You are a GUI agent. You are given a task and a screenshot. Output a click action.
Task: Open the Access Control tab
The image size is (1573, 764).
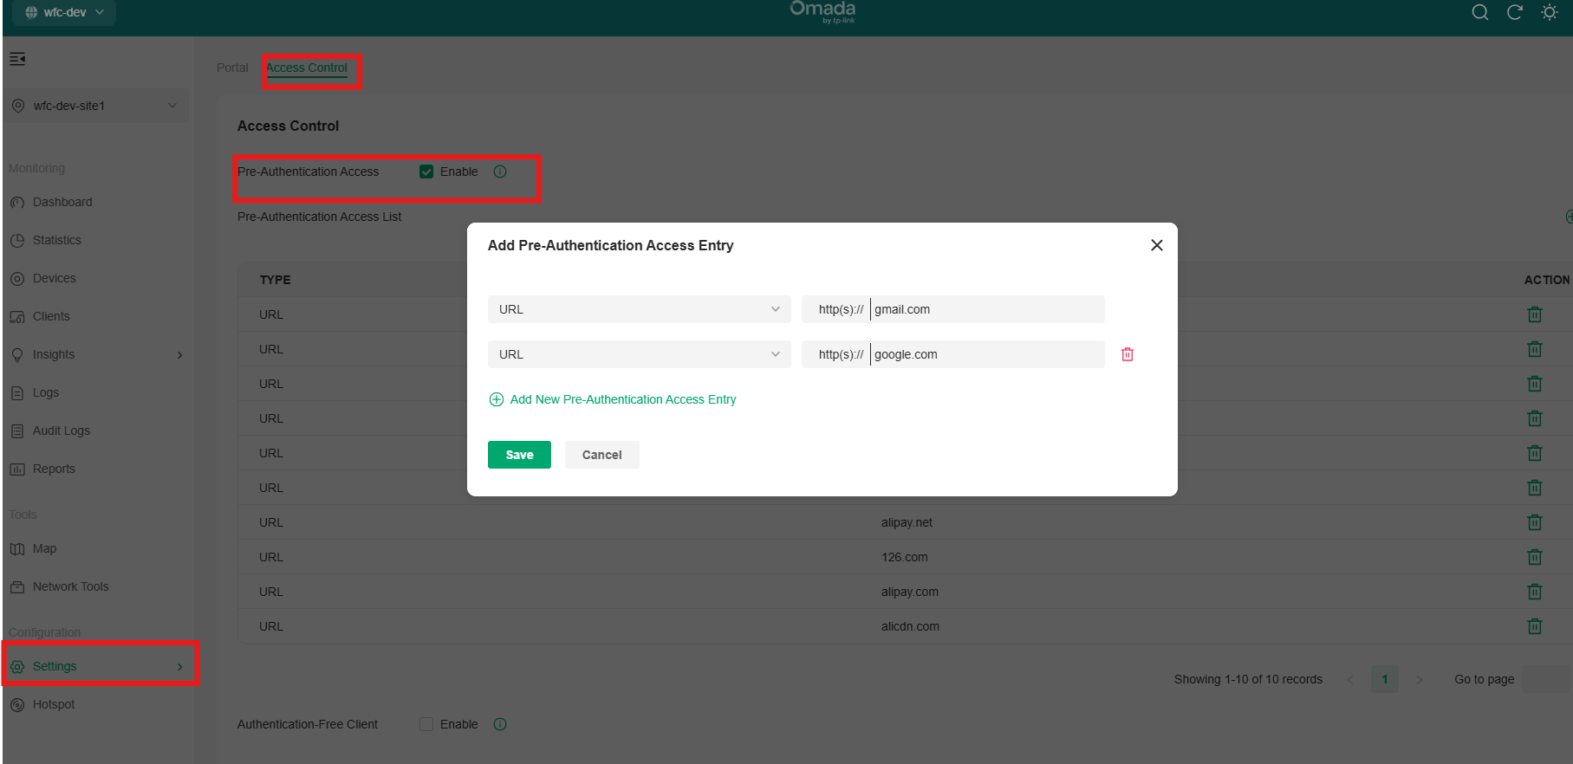click(307, 68)
